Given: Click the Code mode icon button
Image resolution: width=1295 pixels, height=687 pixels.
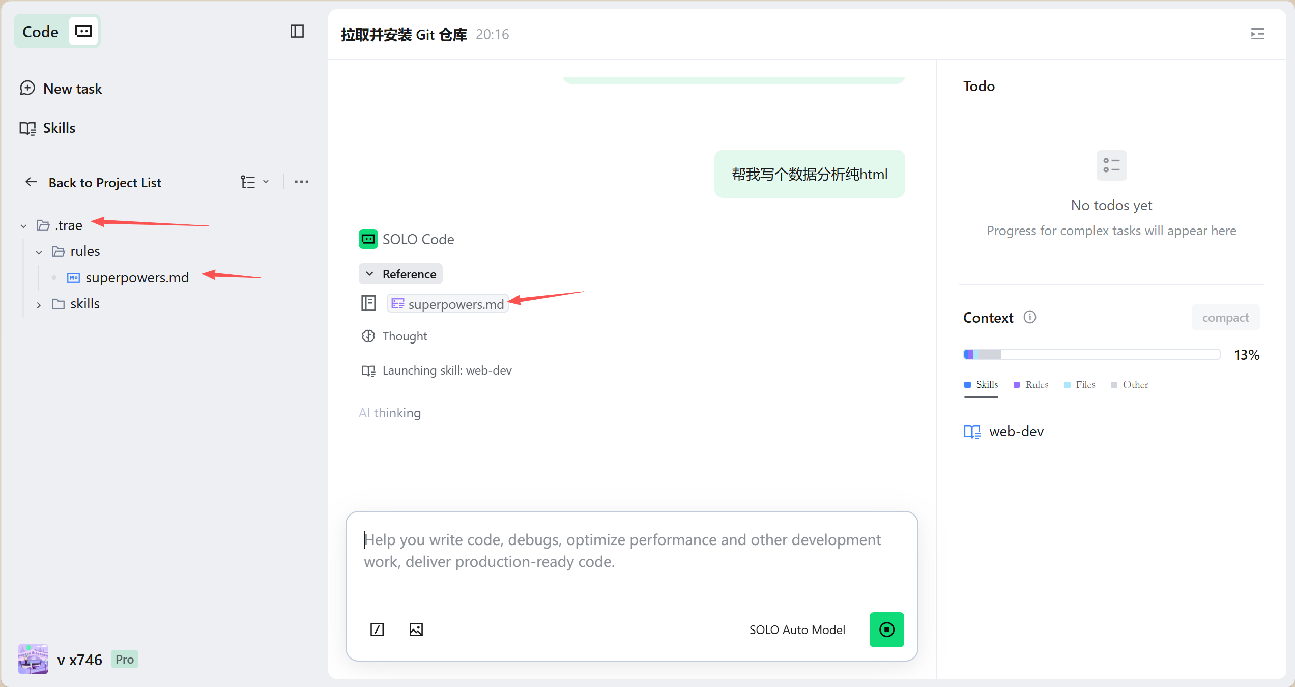Looking at the screenshot, I should 83,32.
